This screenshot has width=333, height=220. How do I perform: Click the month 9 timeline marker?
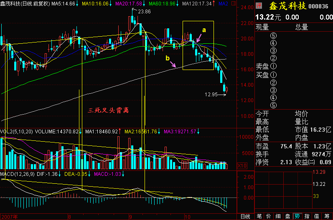(x=130, y=217)
